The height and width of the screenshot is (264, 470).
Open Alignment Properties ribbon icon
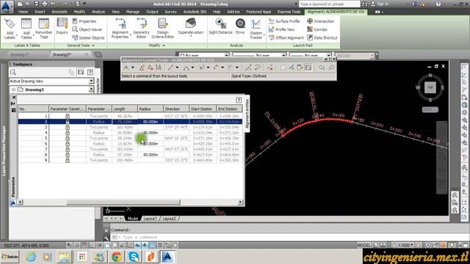coord(120,29)
